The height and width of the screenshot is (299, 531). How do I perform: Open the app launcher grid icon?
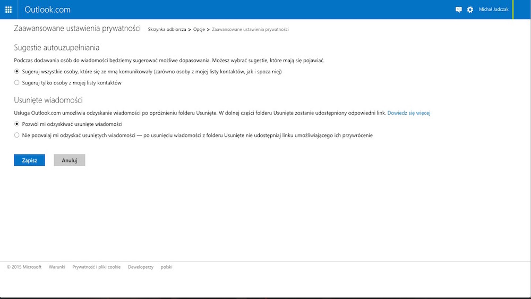(x=8, y=10)
